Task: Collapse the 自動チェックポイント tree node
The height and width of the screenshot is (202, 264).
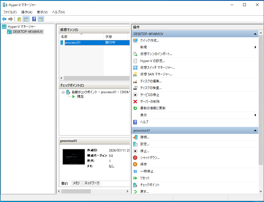Action: click(63, 92)
